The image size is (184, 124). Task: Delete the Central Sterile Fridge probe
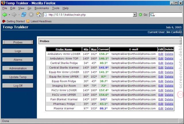click(169, 63)
